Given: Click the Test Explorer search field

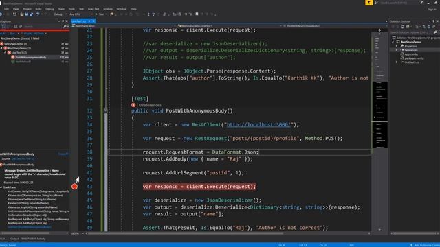Looking at the screenshot, I should tap(43, 27).
